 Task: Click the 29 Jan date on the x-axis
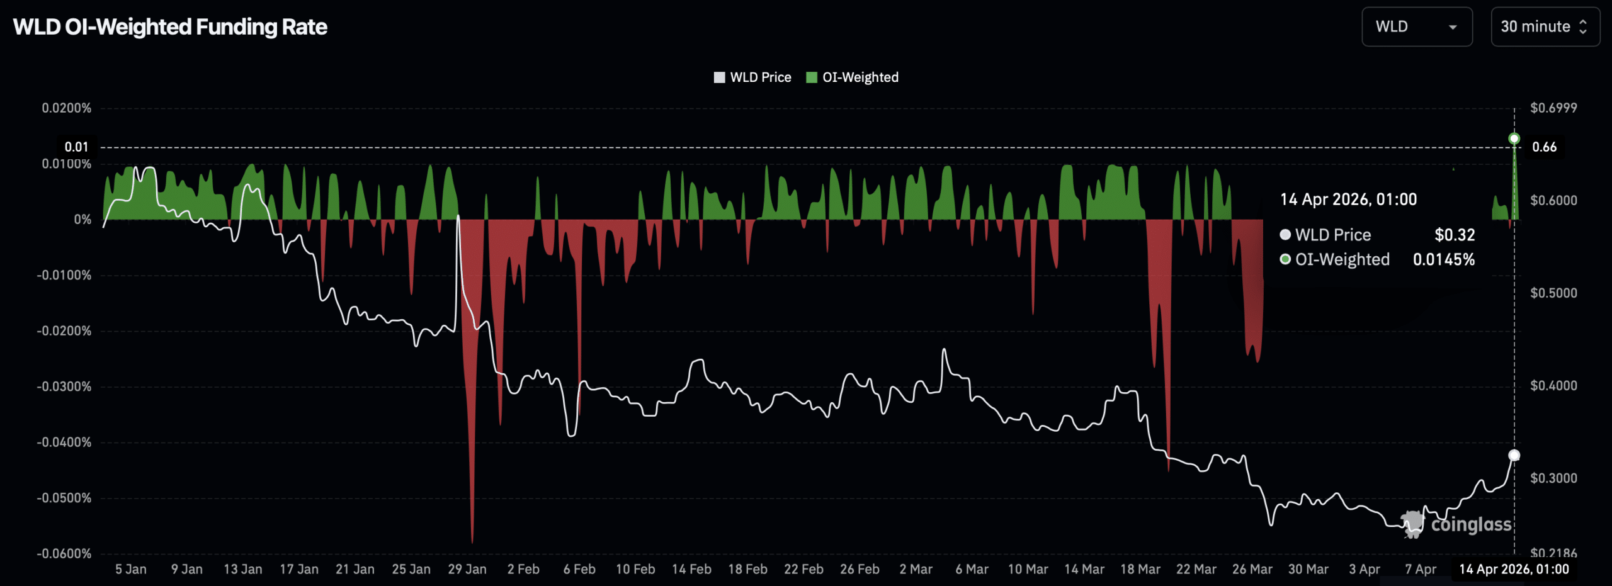tap(467, 570)
